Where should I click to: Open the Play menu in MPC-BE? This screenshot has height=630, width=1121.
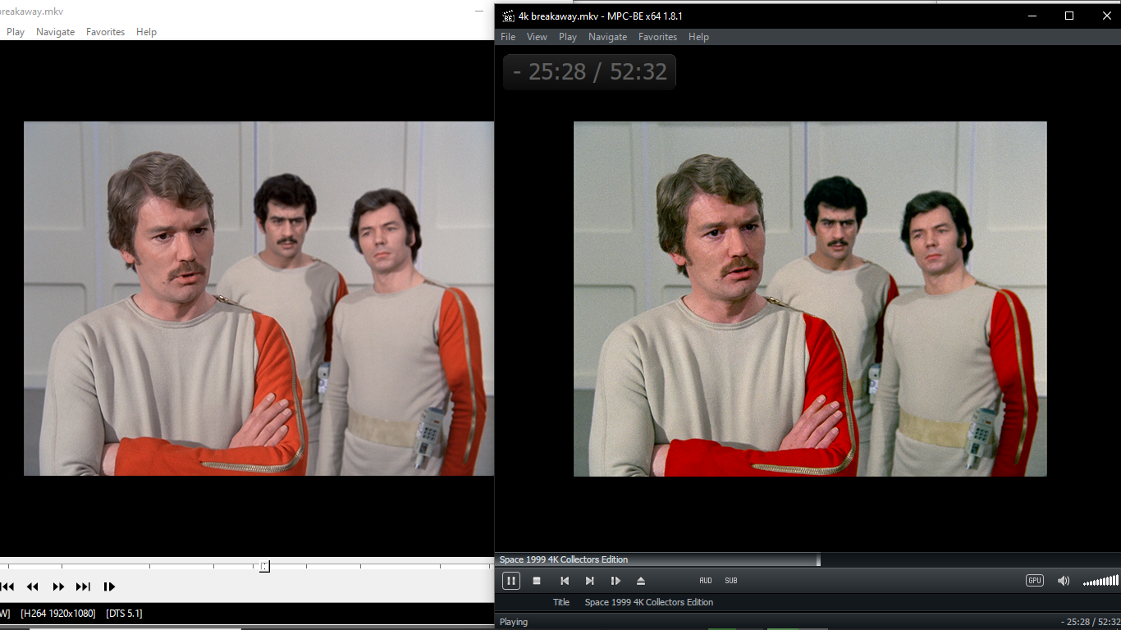point(568,37)
